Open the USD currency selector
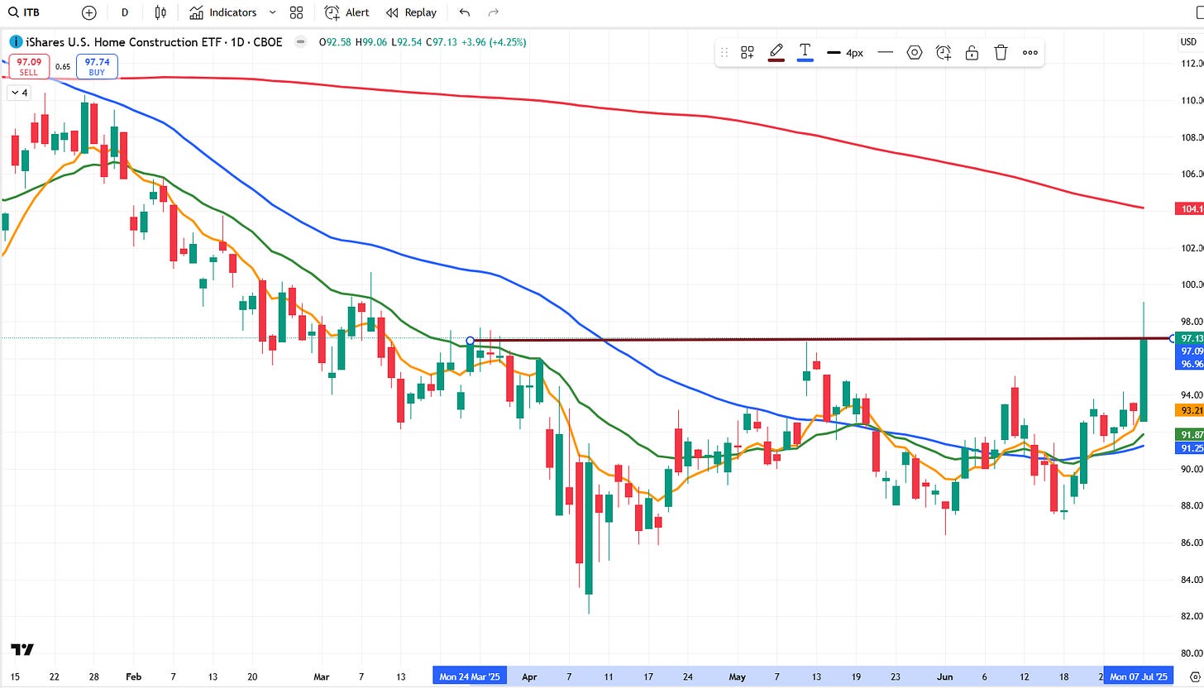Screen dimensions: 1204x688 point(1187,41)
